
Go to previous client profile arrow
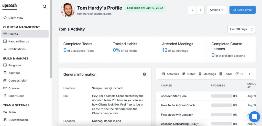click(x=192, y=10)
